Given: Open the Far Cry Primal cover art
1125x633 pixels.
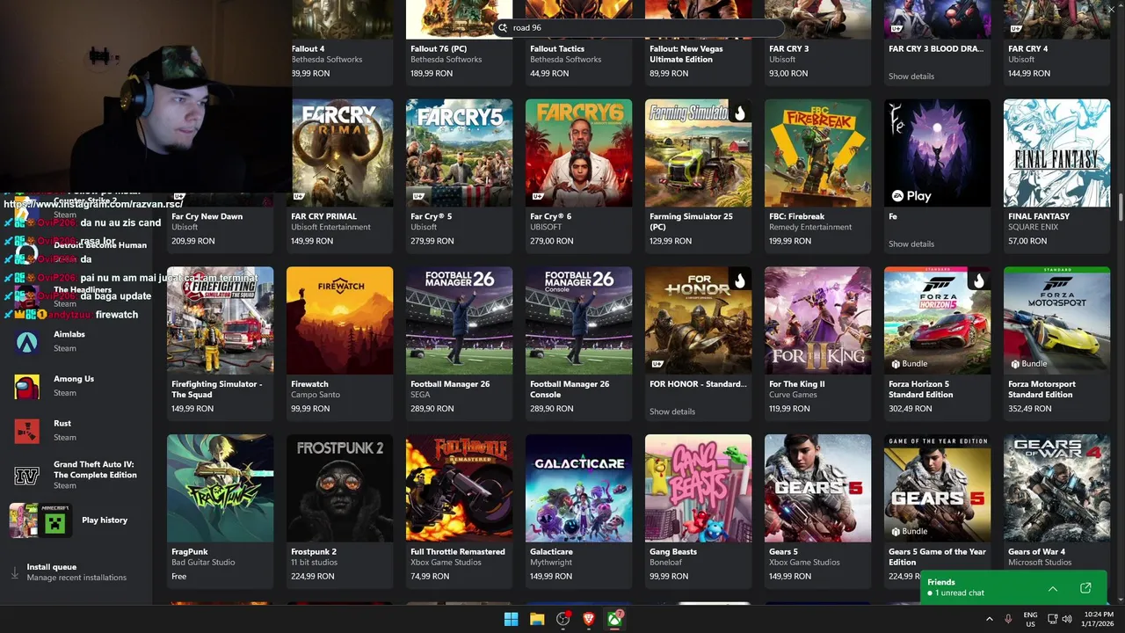Looking at the screenshot, I should tap(339, 153).
